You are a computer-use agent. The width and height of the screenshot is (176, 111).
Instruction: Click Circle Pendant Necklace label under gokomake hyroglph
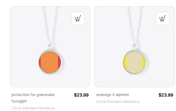[x=33, y=108]
